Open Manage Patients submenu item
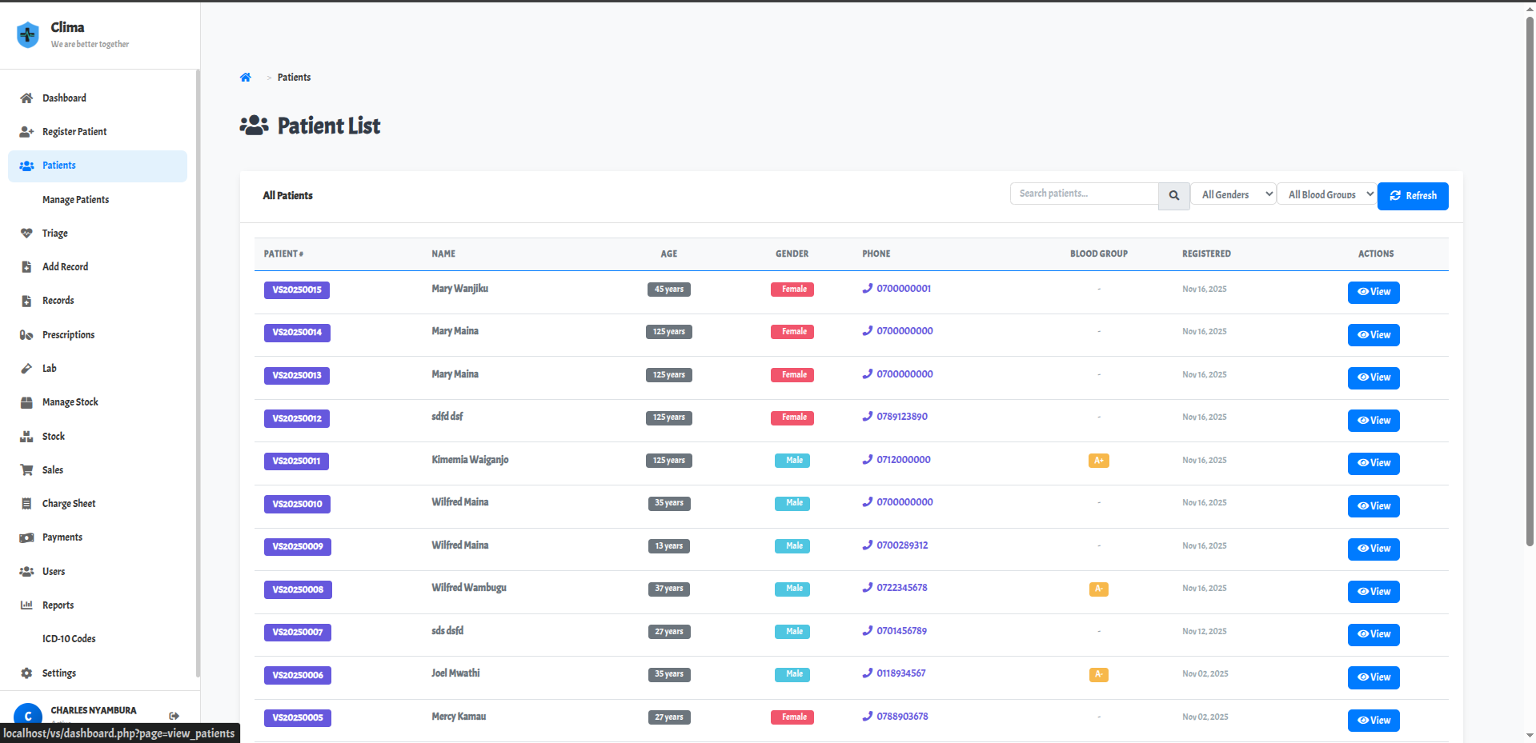1536x743 pixels. click(x=75, y=200)
